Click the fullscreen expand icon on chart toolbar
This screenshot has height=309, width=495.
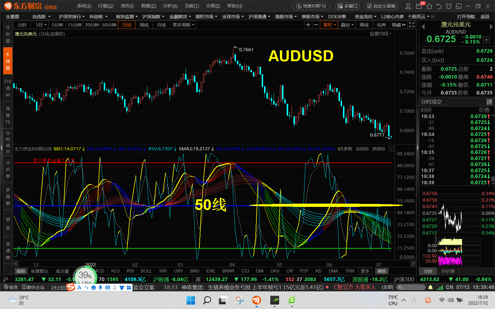coord(411,25)
